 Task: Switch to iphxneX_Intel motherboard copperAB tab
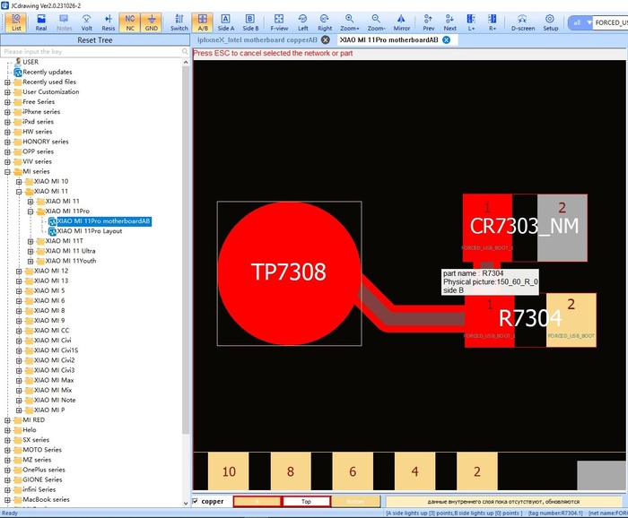click(257, 40)
